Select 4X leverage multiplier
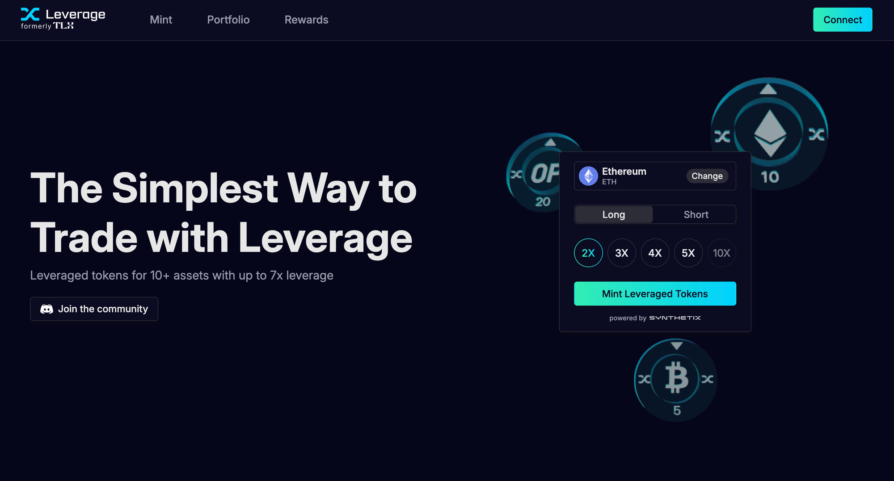This screenshot has width=894, height=481. coord(655,253)
